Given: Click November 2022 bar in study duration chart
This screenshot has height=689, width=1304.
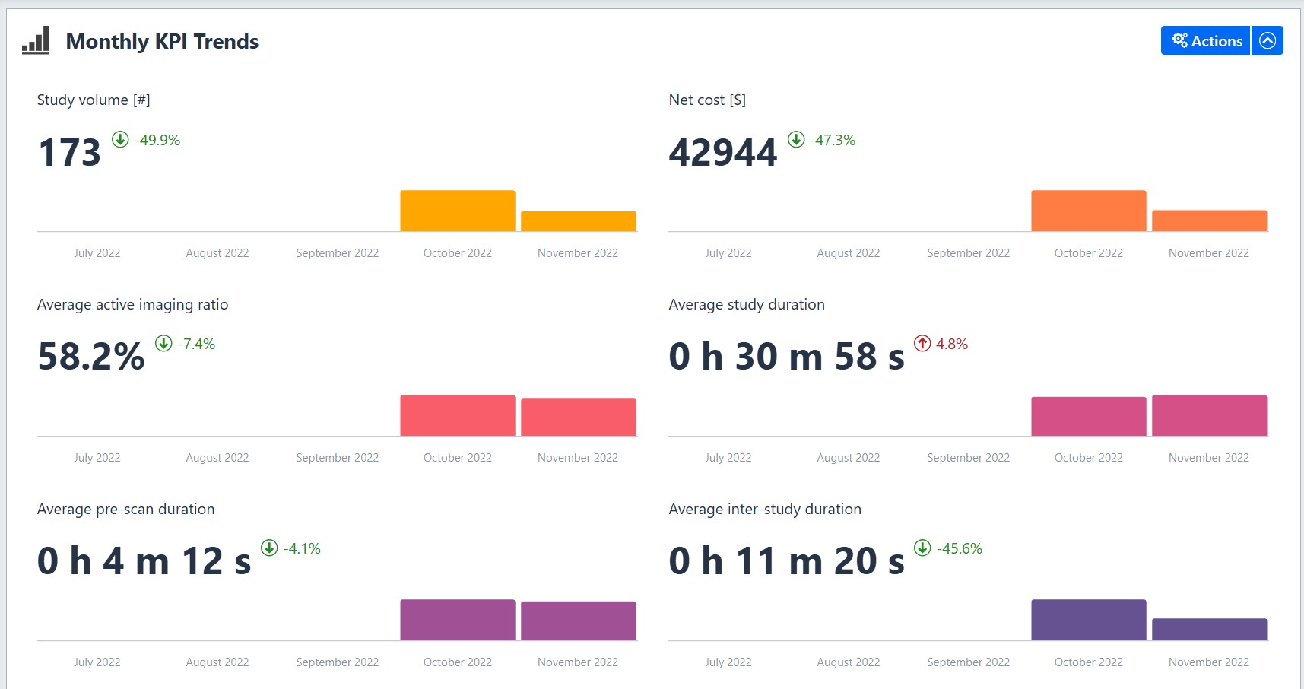Looking at the screenshot, I should click(x=1209, y=415).
